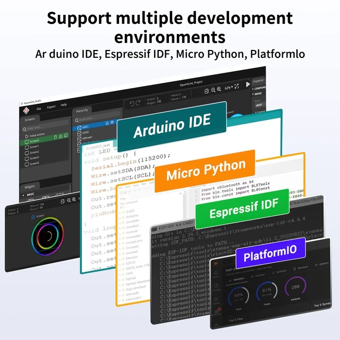Switch to Defects tab in PlatformIO
Image resolution: width=340 pixels, height=340 pixels.
pos(322,264)
